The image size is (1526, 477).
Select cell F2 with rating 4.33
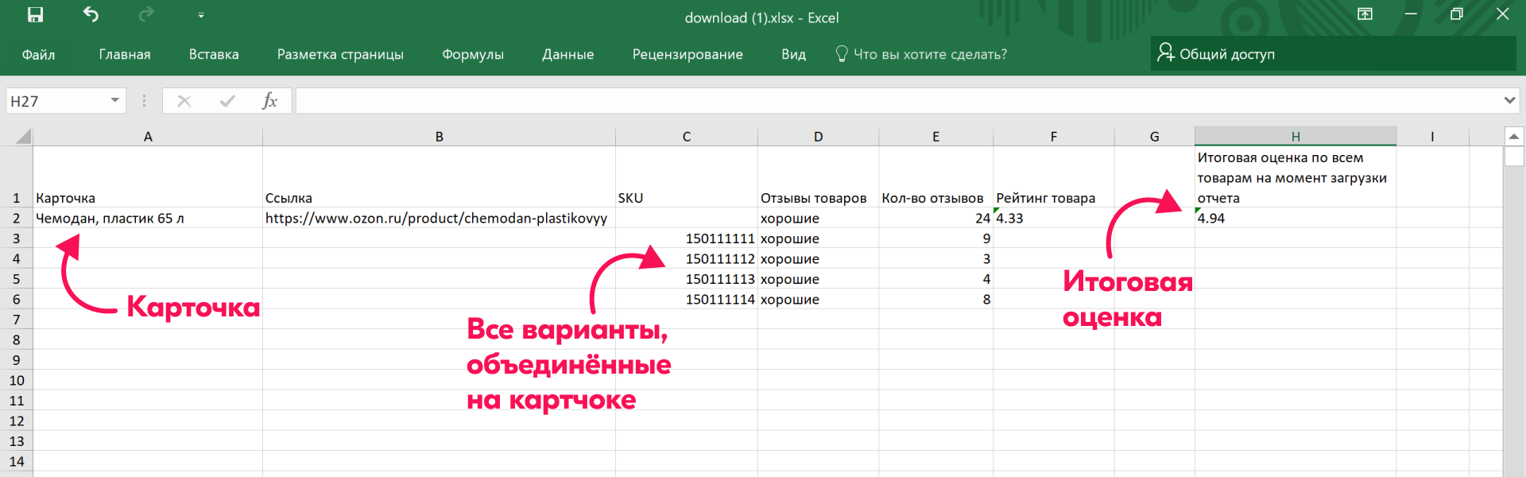pyautogui.click(x=1052, y=219)
